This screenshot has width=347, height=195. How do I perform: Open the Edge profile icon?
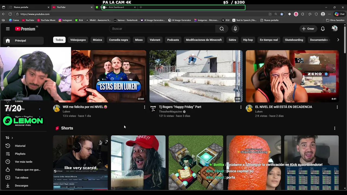coord(323,14)
